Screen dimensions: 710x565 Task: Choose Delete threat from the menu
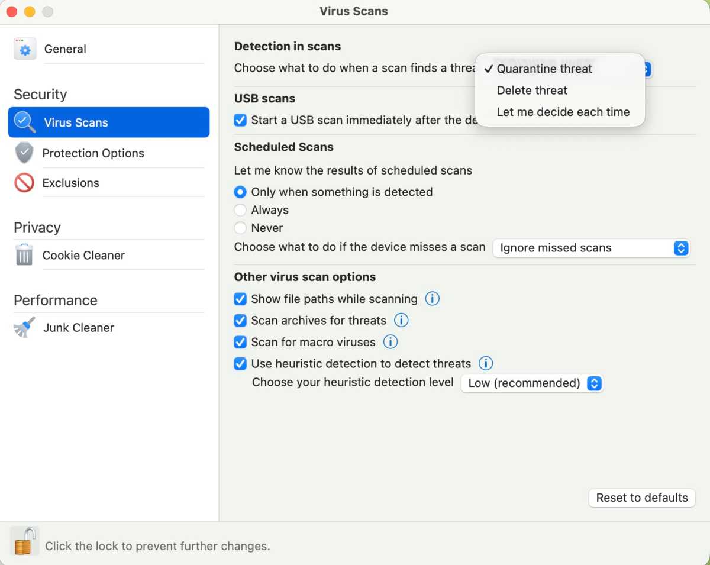click(x=560, y=91)
